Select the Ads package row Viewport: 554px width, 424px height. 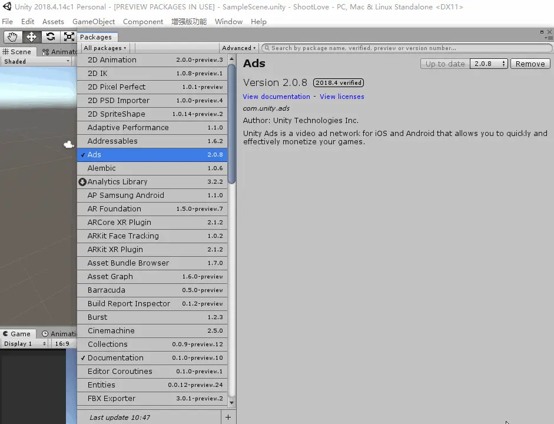pyautogui.click(x=152, y=155)
